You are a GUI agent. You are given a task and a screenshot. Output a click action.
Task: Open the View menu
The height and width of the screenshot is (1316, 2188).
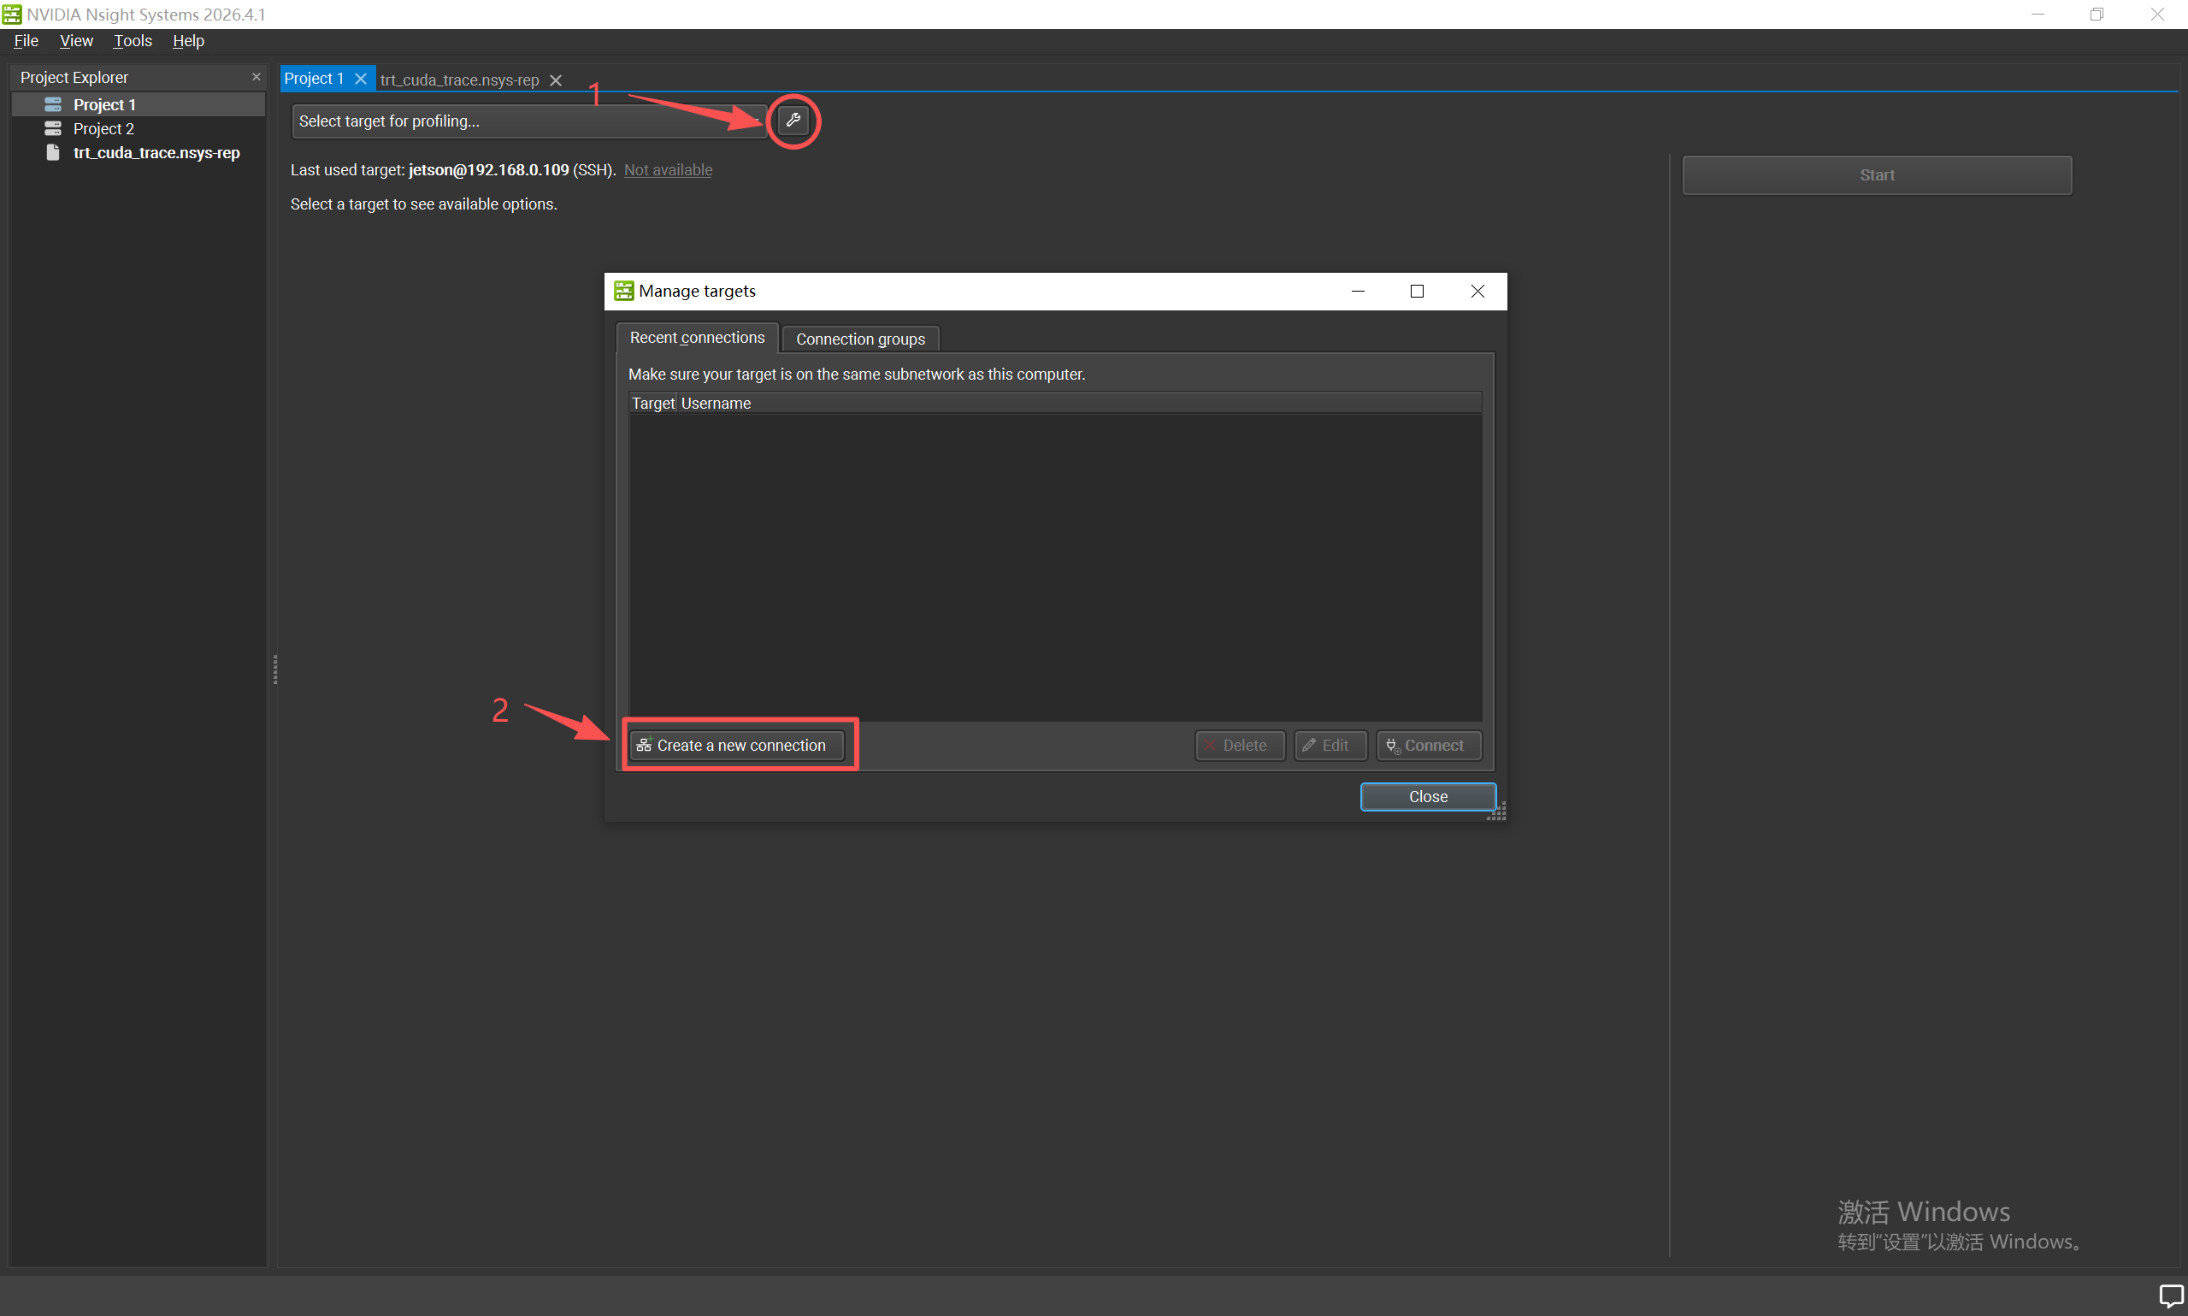click(76, 41)
